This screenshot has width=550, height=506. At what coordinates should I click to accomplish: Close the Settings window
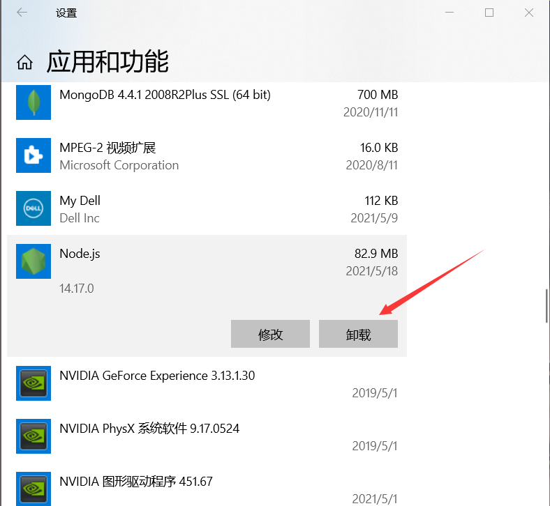point(529,13)
